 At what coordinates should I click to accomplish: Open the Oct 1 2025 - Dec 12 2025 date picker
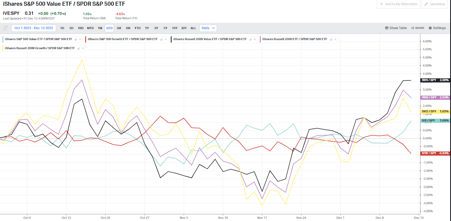pos(34,28)
